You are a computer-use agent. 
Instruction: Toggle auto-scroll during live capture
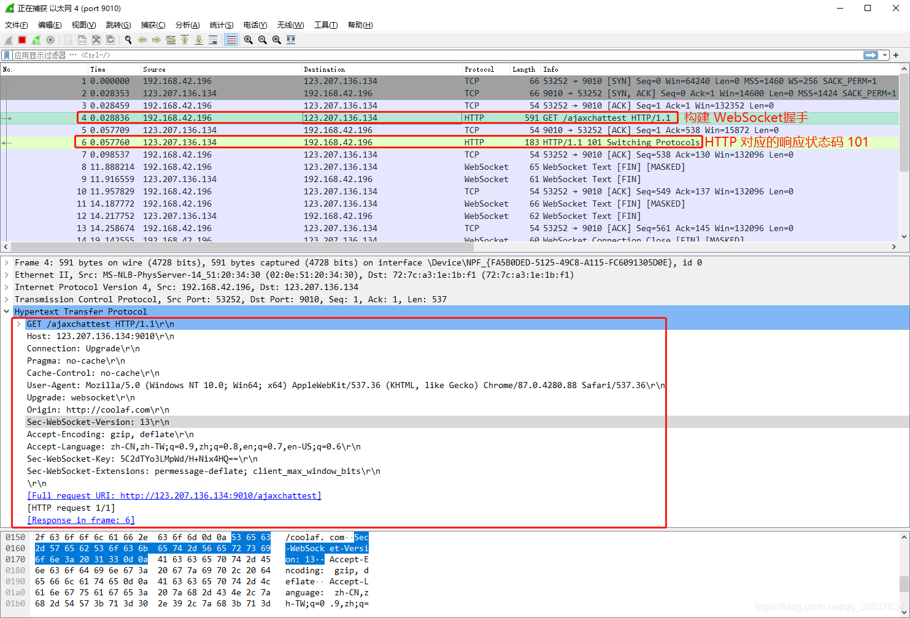(x=214, y=39)
